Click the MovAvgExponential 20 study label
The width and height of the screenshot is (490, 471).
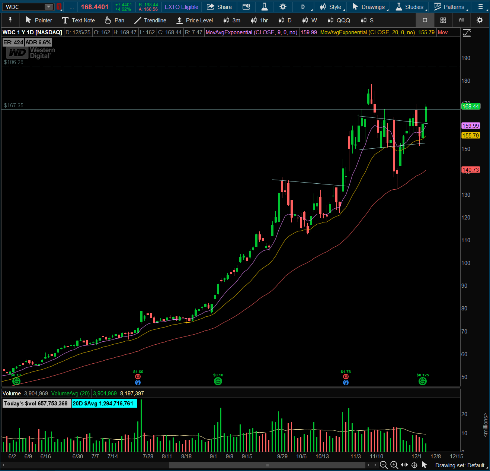(368, 32)
